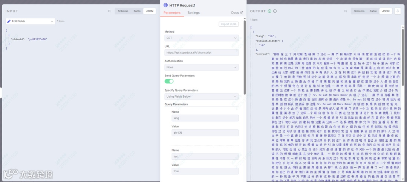Screen dimensions: 407x182
Task: Switch to the Parameters tab
Action: tap(172, 13)
